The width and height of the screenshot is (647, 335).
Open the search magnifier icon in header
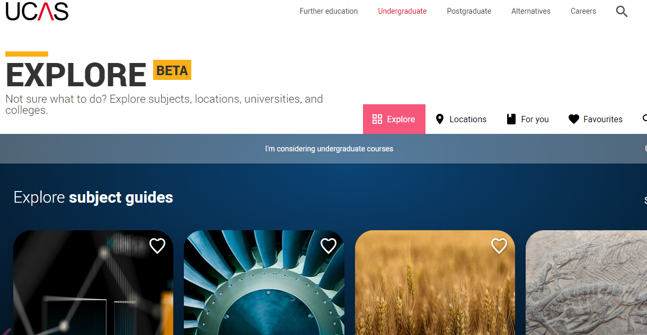pos(622,11)
